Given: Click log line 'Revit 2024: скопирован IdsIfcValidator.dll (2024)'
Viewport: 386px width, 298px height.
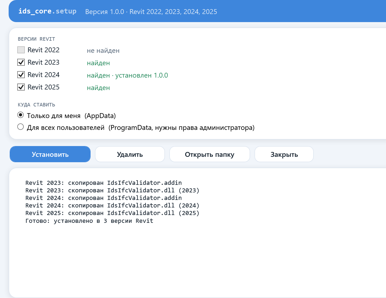Looking at the screenshot, I should 112,205.
